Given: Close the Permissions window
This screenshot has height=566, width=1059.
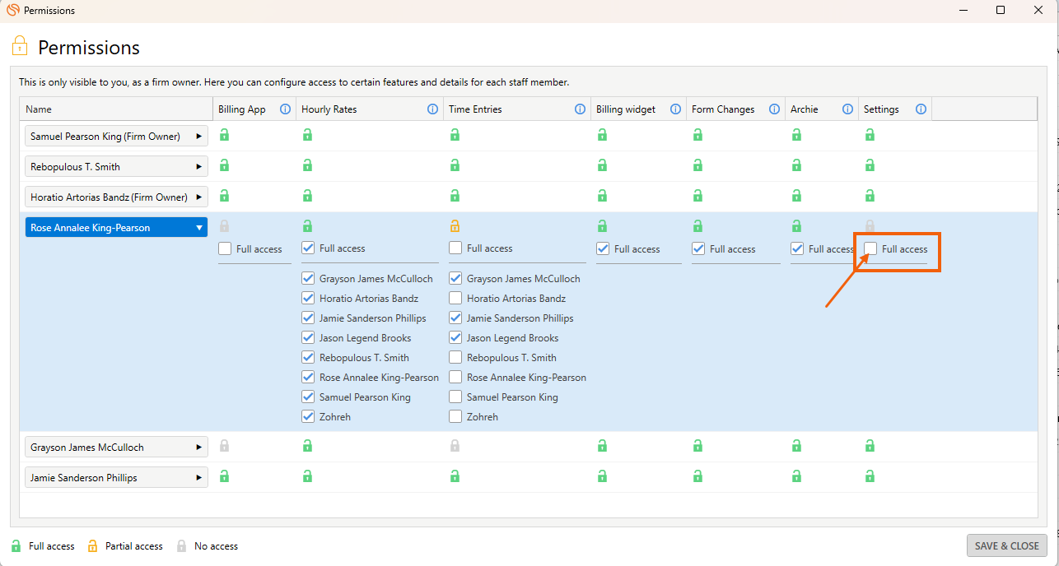Looking at the screenshot, I should click(x=1039, y=10).
